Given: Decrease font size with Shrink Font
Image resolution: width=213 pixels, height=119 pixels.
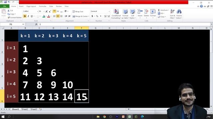Looking at the screenshot, I should pyautogui.click(x=50, y=12).
